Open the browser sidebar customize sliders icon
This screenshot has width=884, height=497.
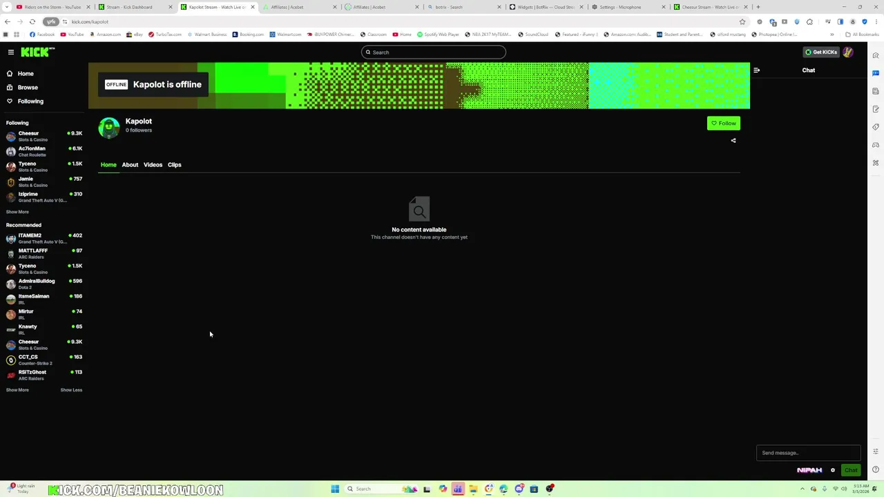[x=876, y=452]
